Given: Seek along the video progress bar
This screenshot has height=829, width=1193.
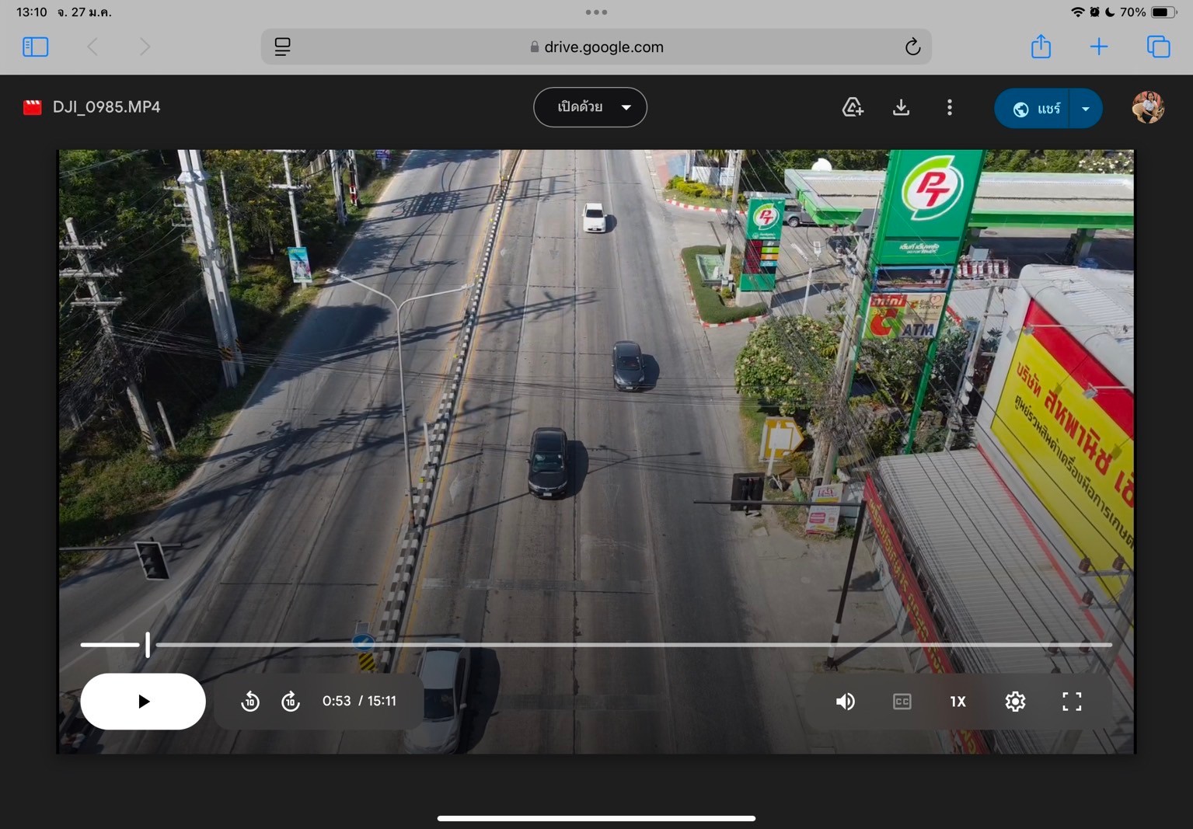Looking at the screenshot, I should 595,645.
